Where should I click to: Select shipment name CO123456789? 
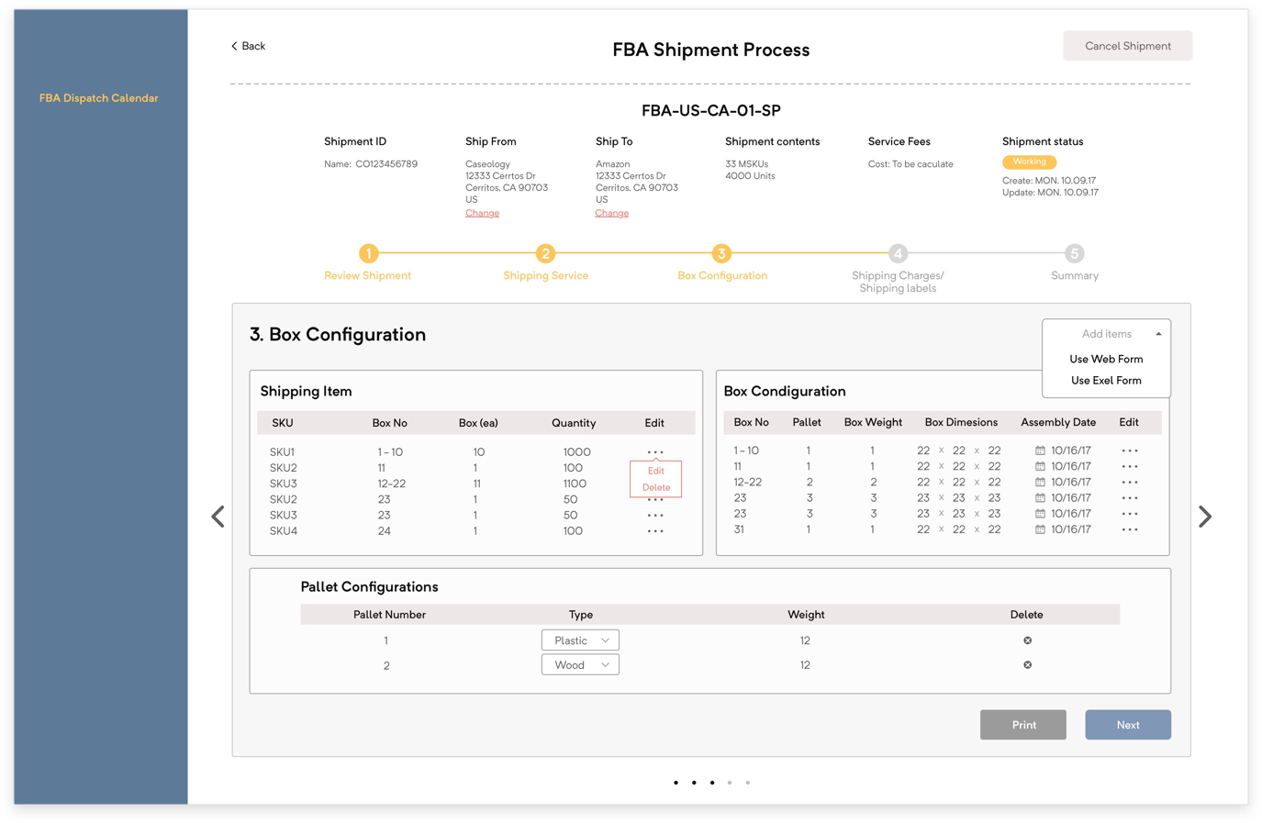(x=386, y=164)
